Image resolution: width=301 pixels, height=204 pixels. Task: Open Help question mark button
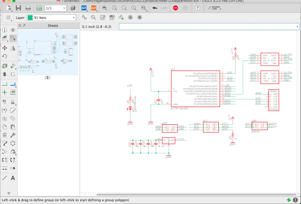(x=197, y=8)
